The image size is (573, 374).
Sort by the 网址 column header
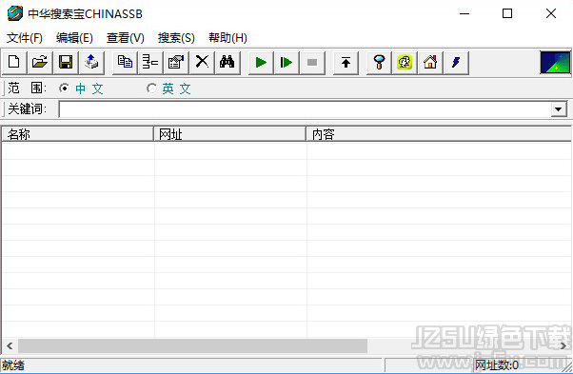(x=229, y=134)
